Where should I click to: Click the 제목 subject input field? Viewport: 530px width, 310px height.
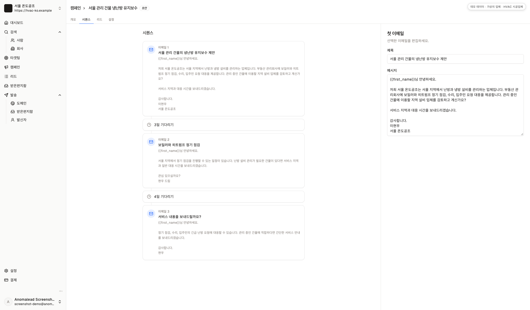point(455,59)
